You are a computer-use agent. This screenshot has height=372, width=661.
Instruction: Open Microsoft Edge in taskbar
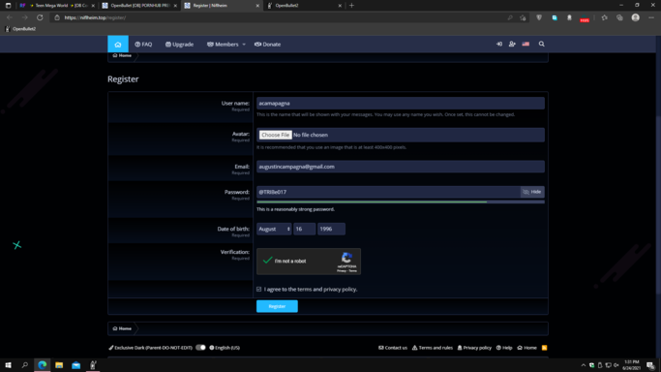(43, 365)
